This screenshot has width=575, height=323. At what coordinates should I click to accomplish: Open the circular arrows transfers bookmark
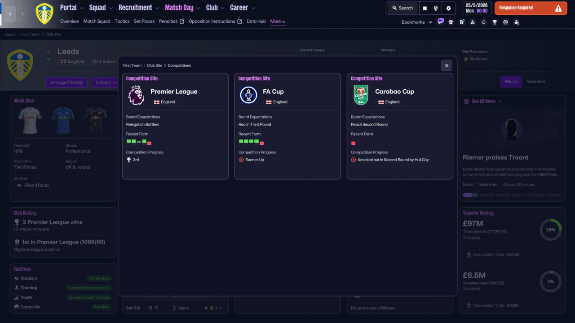[483, 22]
